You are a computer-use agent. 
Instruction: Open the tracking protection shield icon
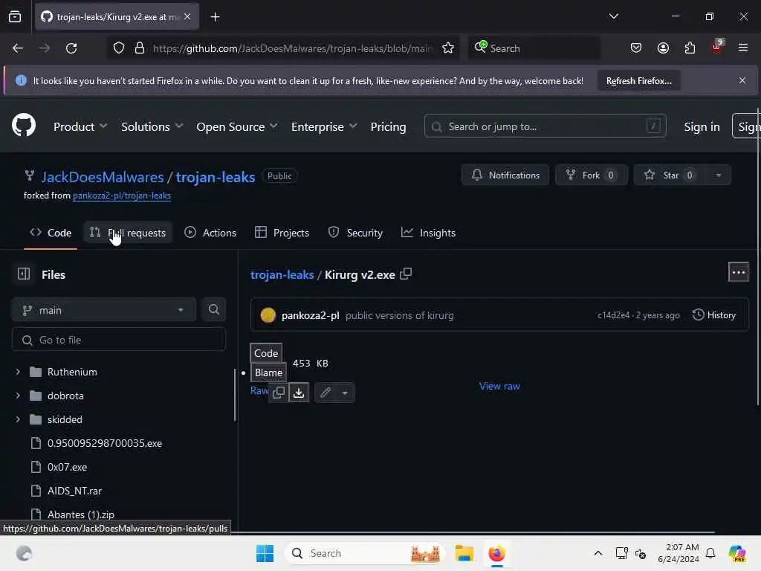click(x=119, y=48)
